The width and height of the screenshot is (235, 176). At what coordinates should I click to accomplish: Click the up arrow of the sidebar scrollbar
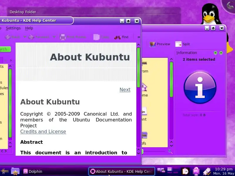tap(10, 66)
